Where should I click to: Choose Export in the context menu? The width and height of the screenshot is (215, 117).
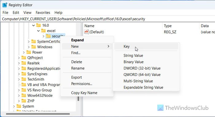click(x=87, y=77)
